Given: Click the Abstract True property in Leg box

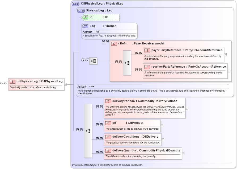Looking at the screenshot, I should click(x=91, y=32).
